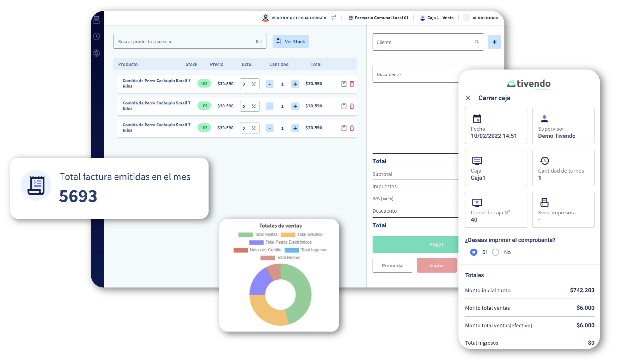Click the invoice icon in factura card
The image size is (641, 360).
(36, 185)
